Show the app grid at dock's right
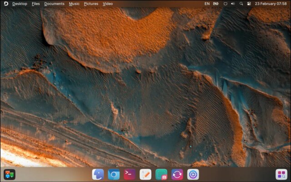The image size is (291, 182). (281, 174)
